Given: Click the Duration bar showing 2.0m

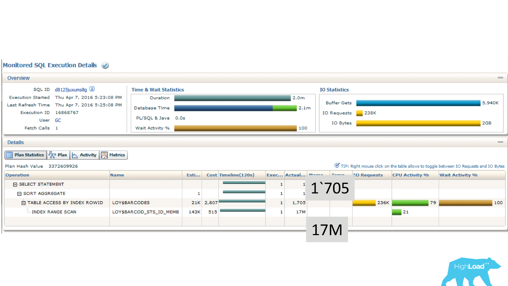Looking at the screenshot, I should point(232,98).
